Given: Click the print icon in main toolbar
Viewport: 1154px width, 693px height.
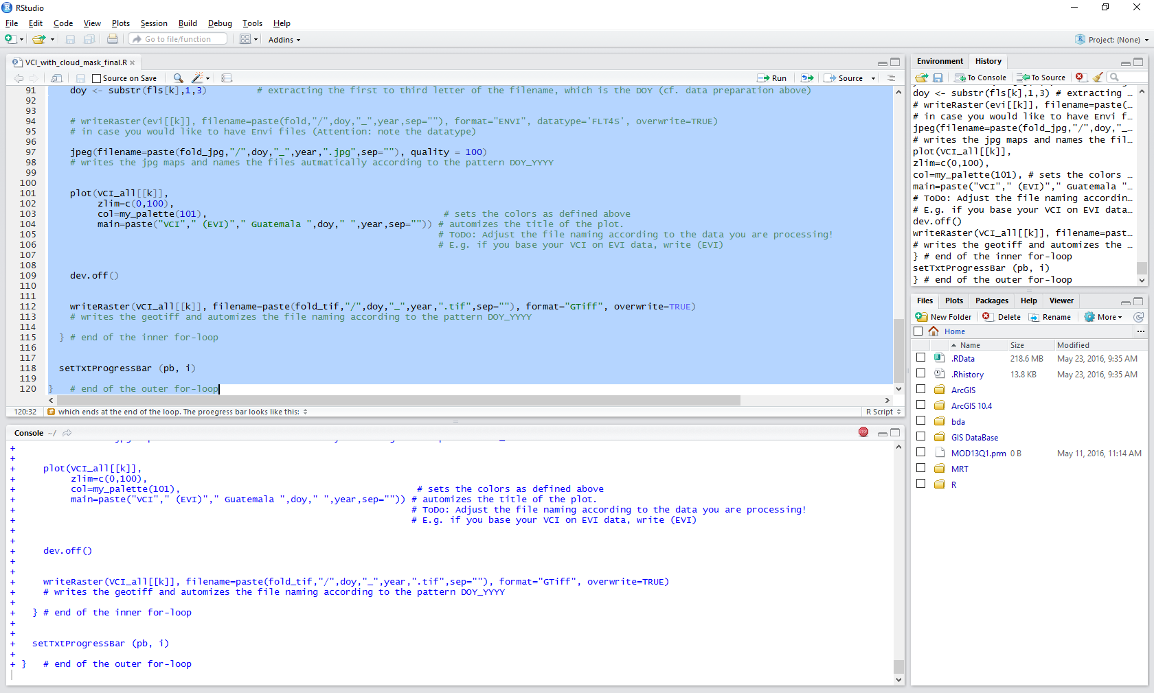Looking at the screenshot, I should 113,40.
